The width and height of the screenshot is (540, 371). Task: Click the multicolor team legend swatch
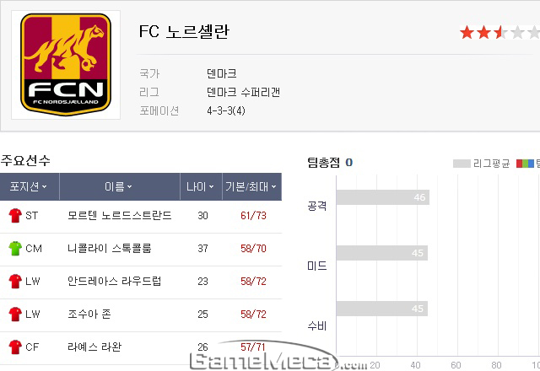(x=525, y=164)
